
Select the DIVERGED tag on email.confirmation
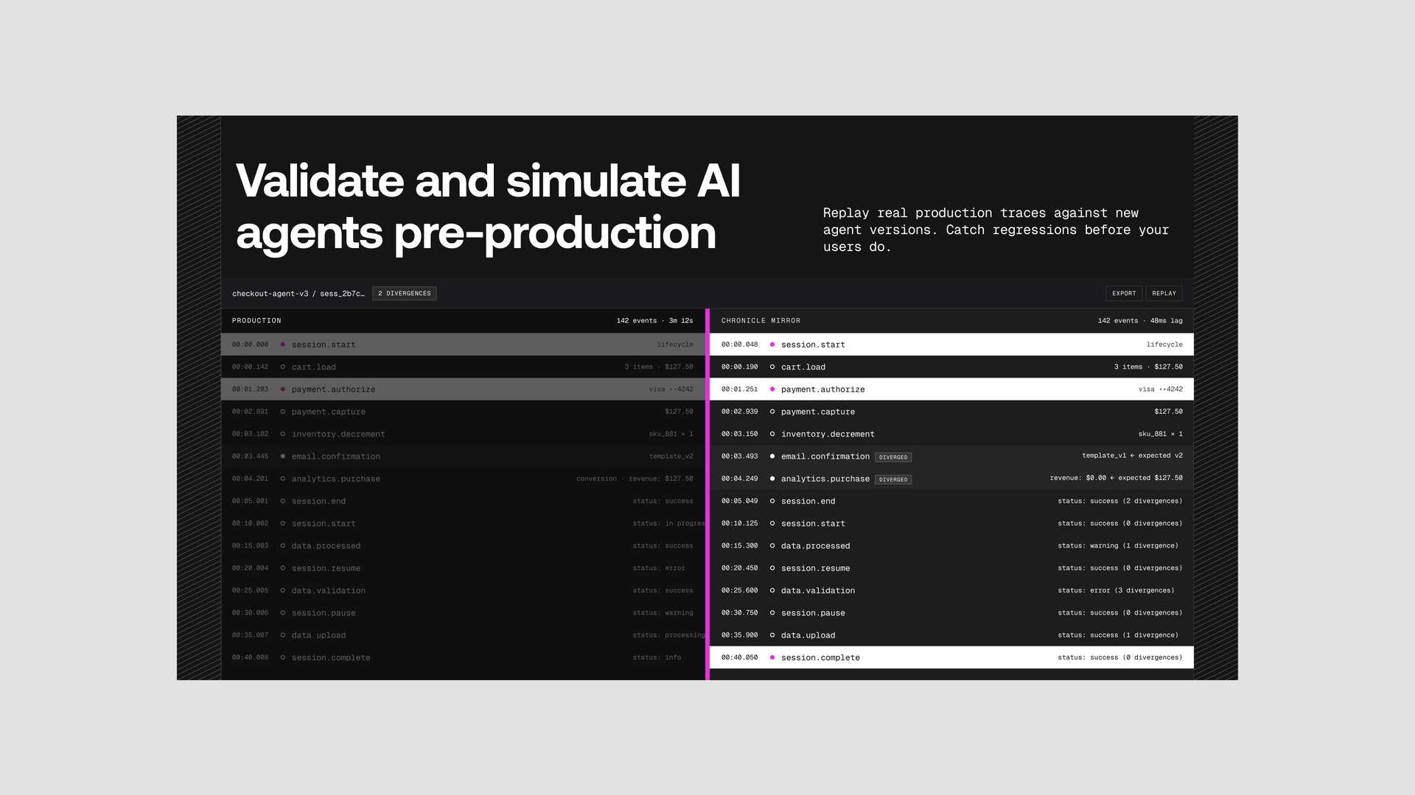click(x=893, y=457)
